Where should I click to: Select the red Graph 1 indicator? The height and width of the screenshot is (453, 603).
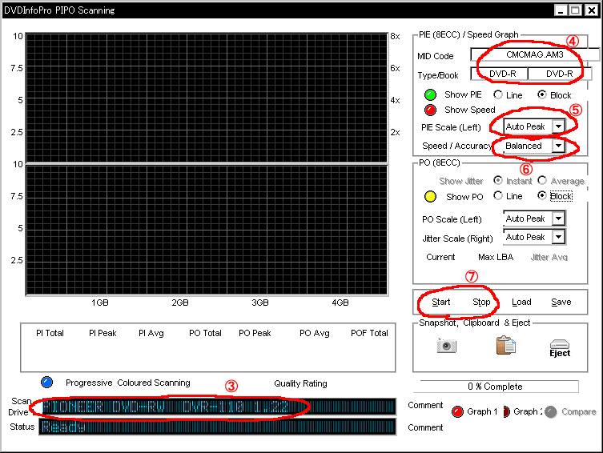click(x=457, y=412)
